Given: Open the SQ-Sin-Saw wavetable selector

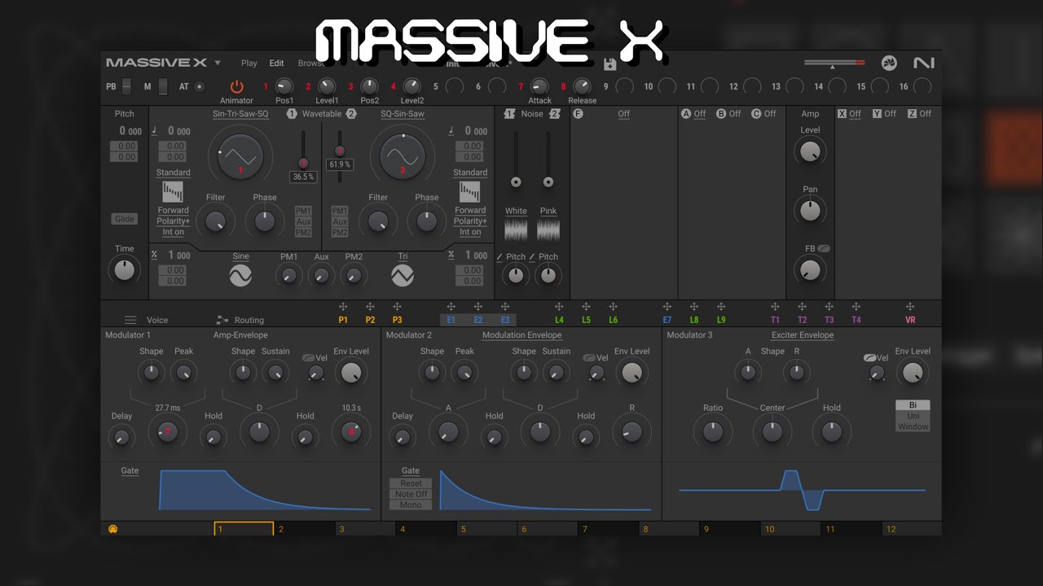Looking at the screenshot, I should 403,114.
